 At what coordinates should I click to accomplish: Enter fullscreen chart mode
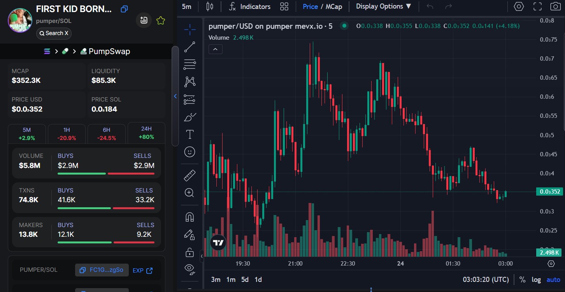click(537, 6)
